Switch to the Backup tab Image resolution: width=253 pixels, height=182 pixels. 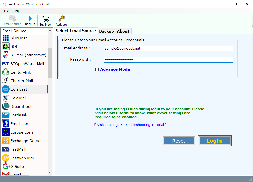107,31
